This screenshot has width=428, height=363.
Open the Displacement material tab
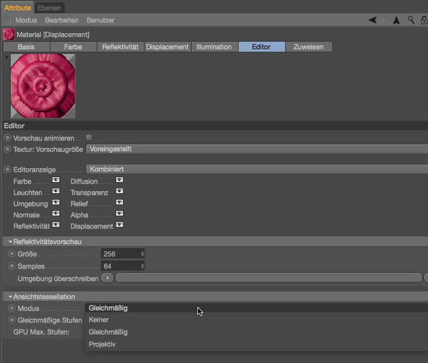[167, 47]
